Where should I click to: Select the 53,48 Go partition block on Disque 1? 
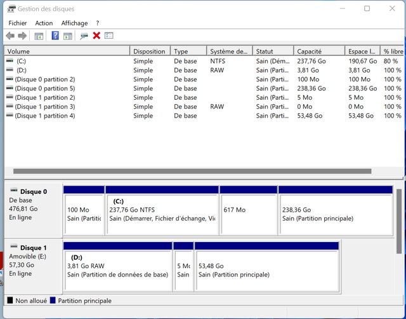click(267, 267)
